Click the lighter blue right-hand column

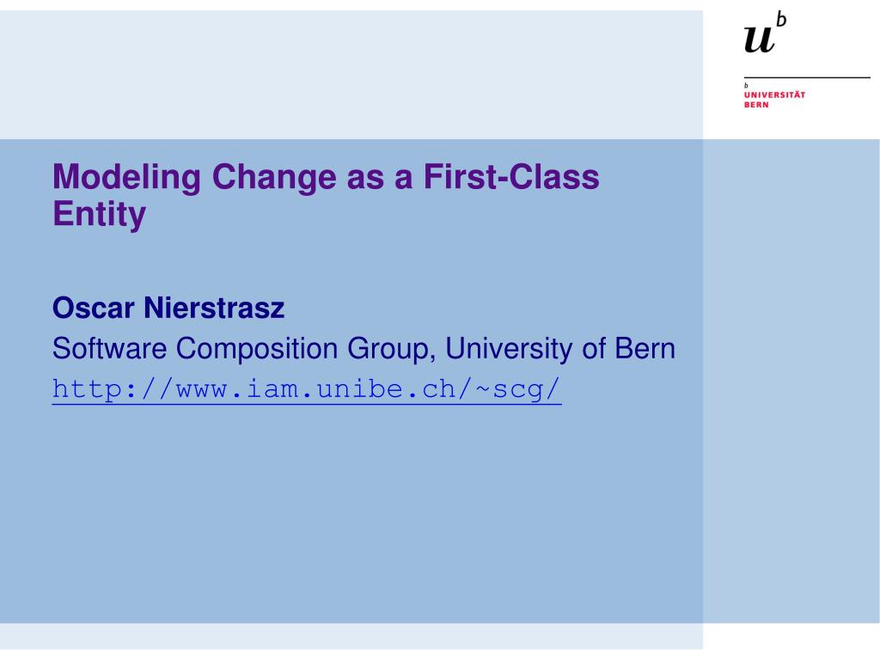791,381
